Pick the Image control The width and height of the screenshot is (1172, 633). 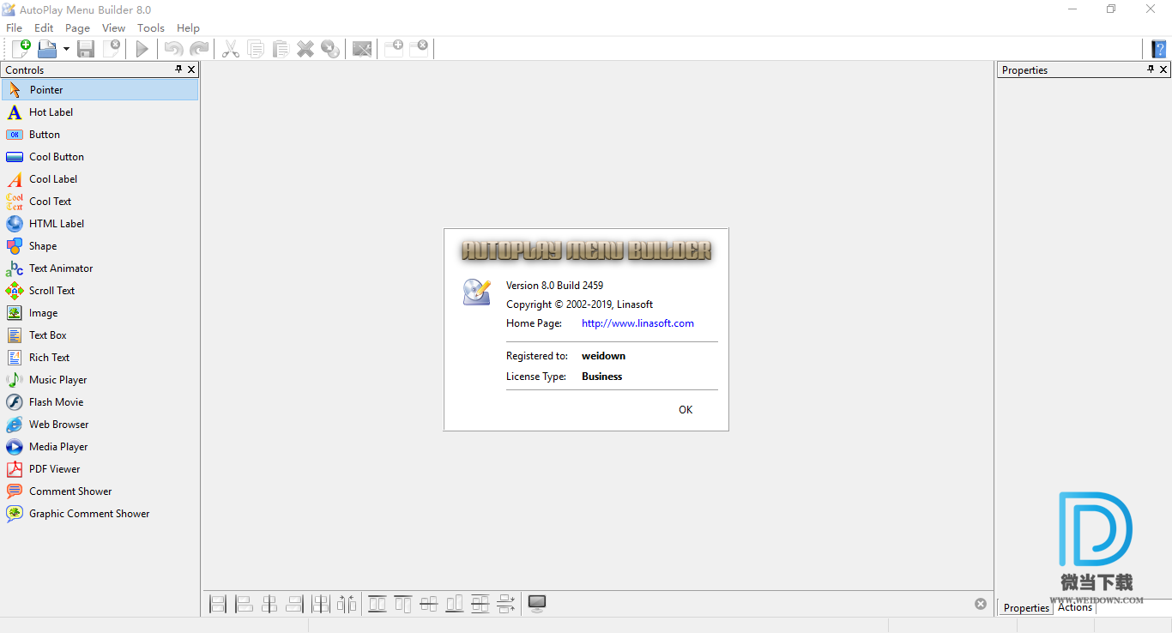[x=100, y=313]
